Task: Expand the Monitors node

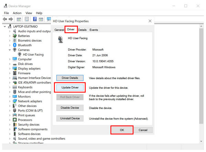Action: pos(10,97)
